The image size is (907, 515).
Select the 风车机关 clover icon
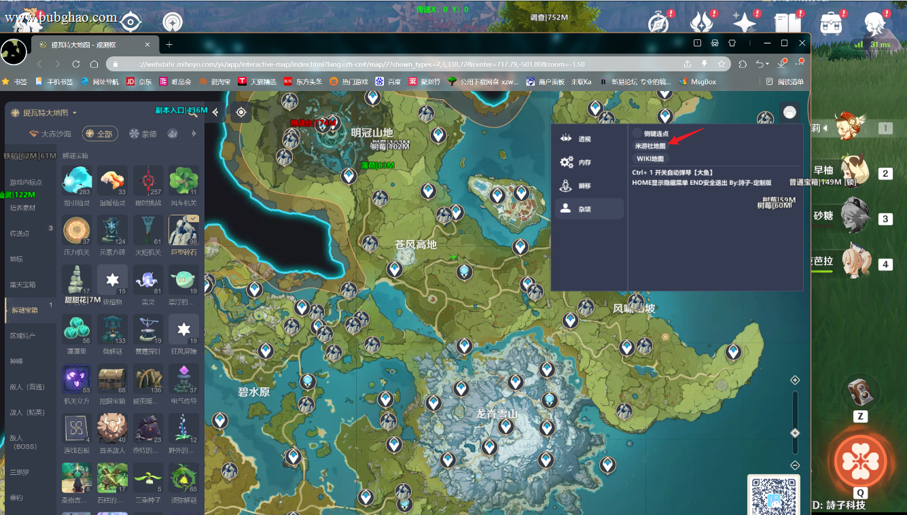[x=183, y=181]
